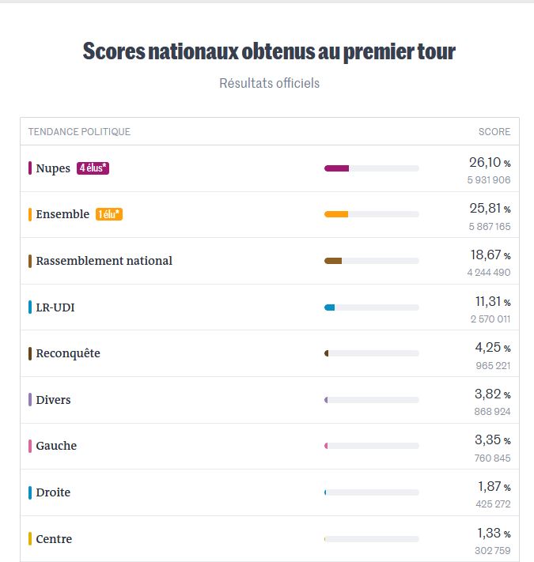
Task: Select the Droite row label
Action: [x=53, y=492]
